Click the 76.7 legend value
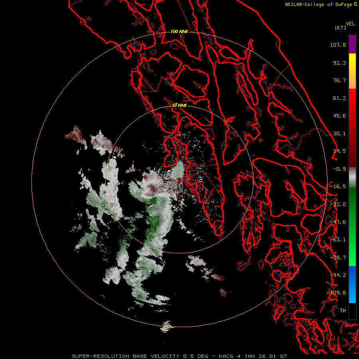This screenshot has width=359, height=359. click(x=339, y=80)
